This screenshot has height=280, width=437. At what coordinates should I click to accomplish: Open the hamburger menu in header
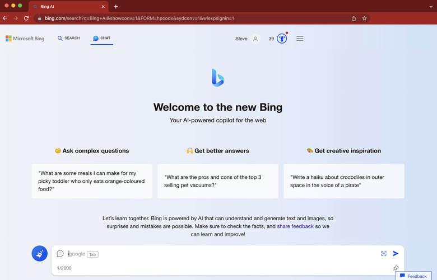tap(300, 39)
